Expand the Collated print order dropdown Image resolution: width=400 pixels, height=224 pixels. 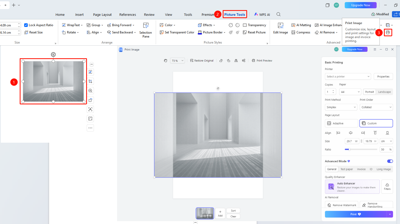[x=376, y=107]
